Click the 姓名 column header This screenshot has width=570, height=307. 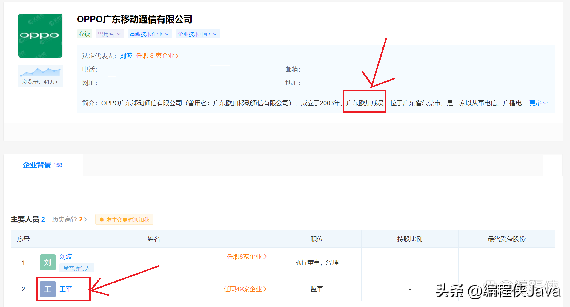[154, 239]
